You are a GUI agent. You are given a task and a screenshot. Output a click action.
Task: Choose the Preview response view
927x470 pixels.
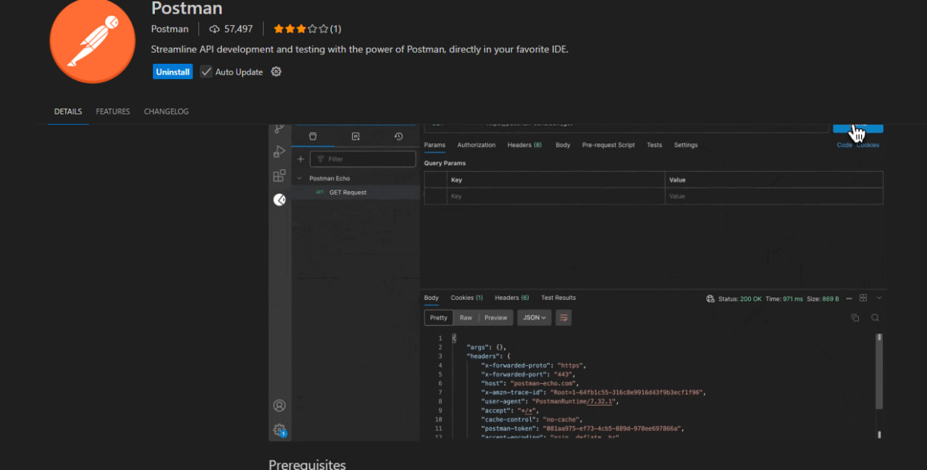496,317
